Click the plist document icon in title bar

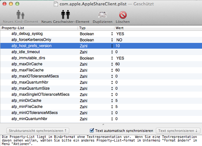point(56,4)
